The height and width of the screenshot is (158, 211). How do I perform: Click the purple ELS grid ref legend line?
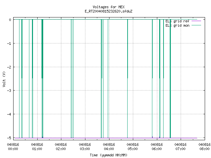point(196,21)
